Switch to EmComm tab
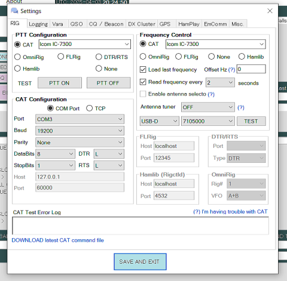The height and width of the screenshot is (281, 287). coord(215,24)
